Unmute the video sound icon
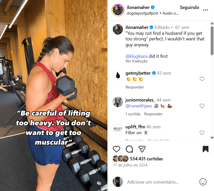This screenshot has width=214, height=191. (99, 183)
